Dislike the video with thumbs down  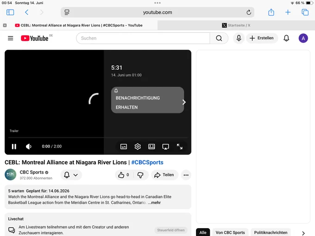pos(140,175)
